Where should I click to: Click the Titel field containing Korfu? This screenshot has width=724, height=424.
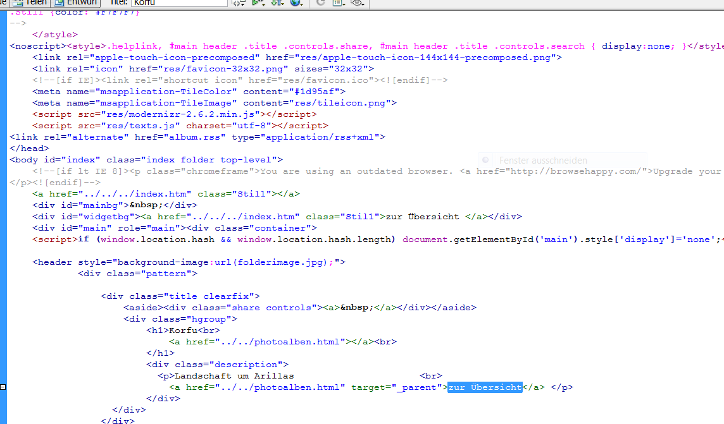pos(179,3)
